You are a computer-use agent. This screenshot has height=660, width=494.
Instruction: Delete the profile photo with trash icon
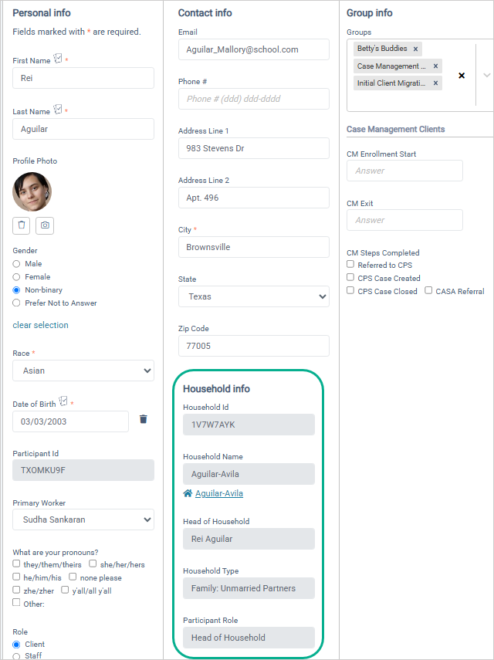tap(22, 225)
